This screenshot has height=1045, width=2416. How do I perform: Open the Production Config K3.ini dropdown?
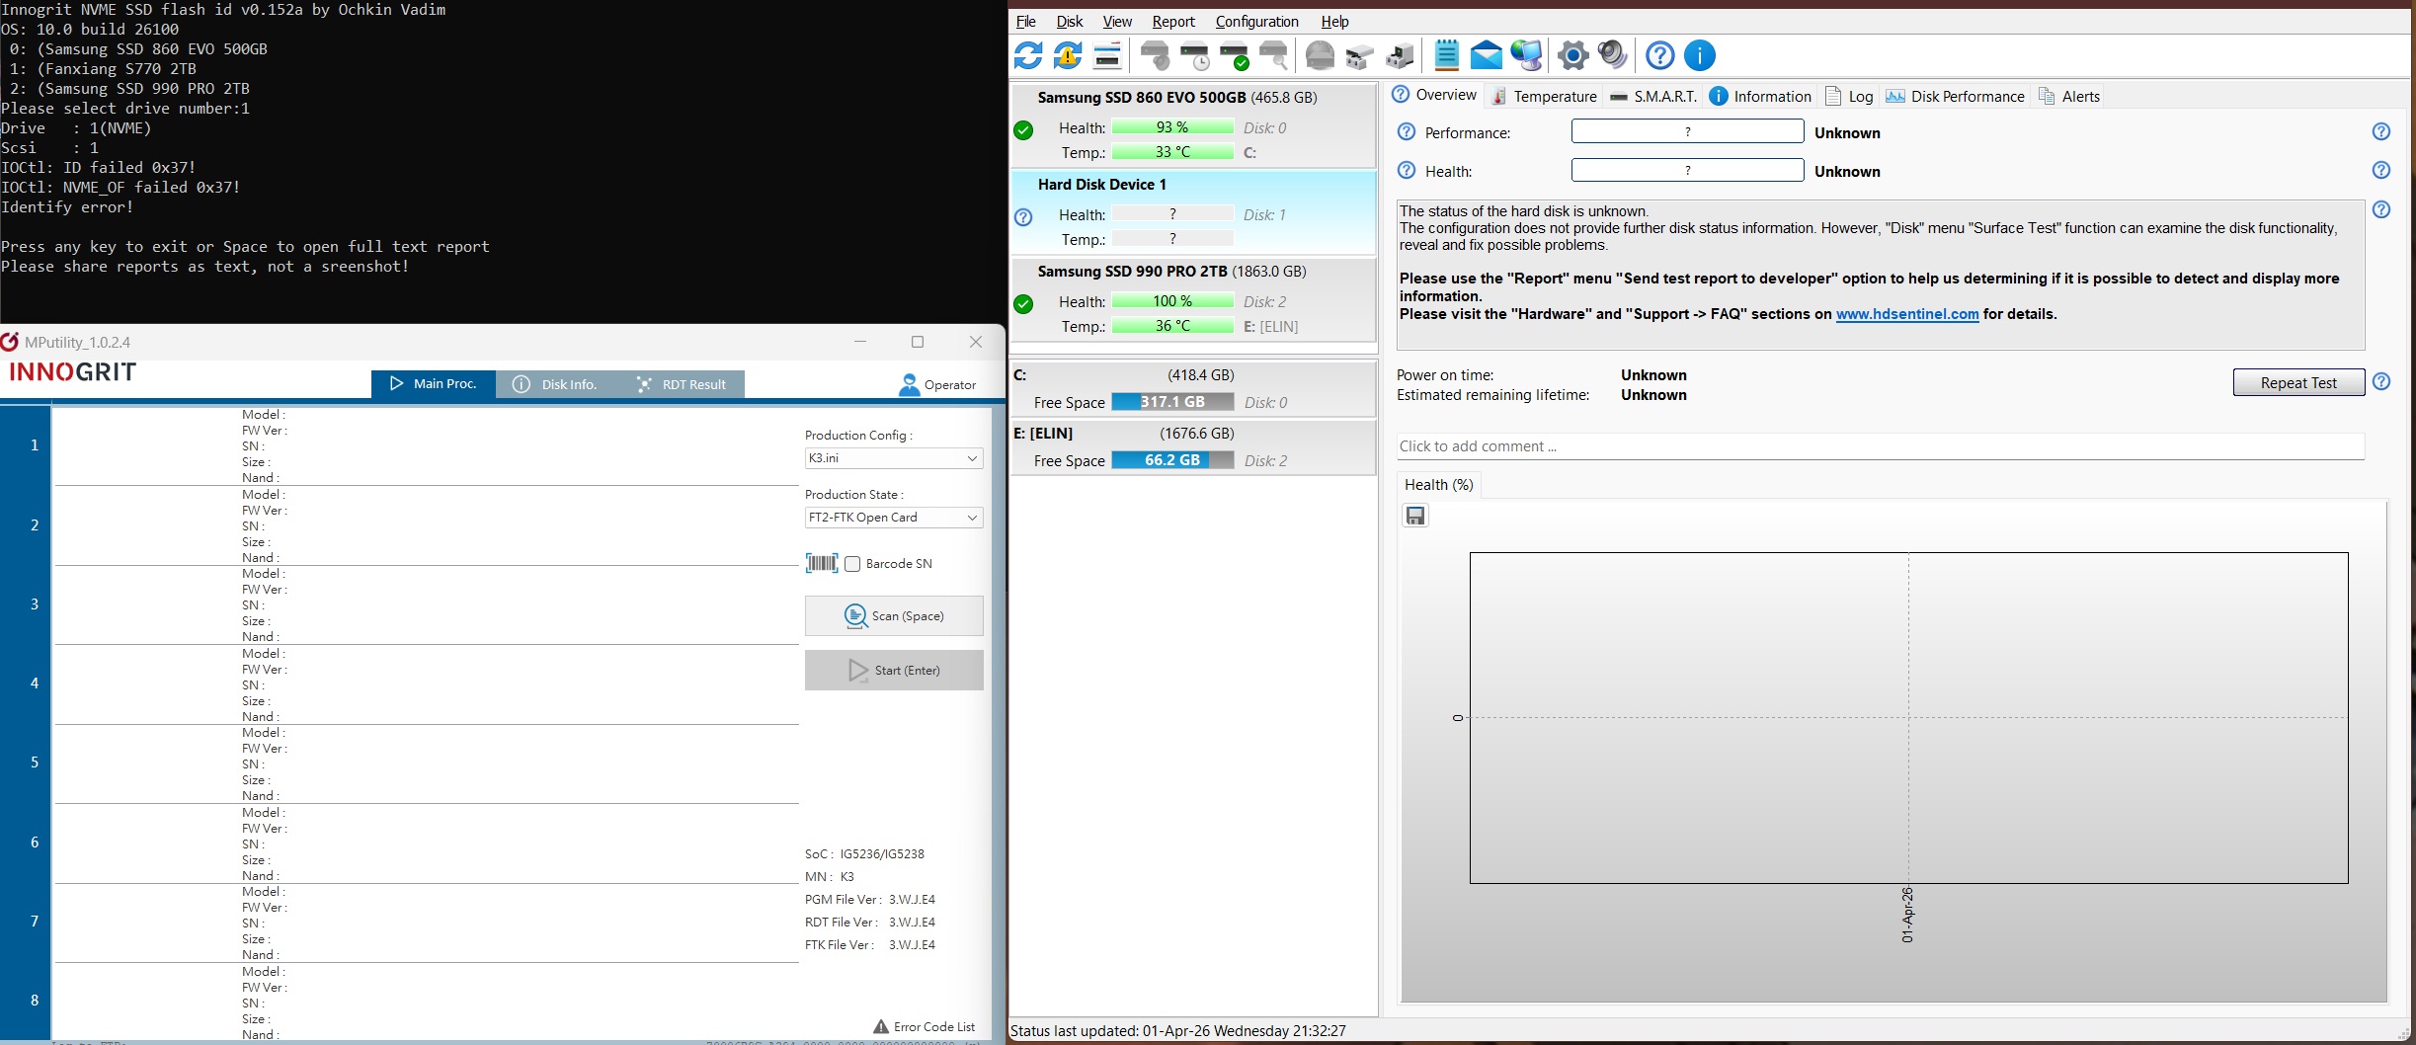click(894, 458)
